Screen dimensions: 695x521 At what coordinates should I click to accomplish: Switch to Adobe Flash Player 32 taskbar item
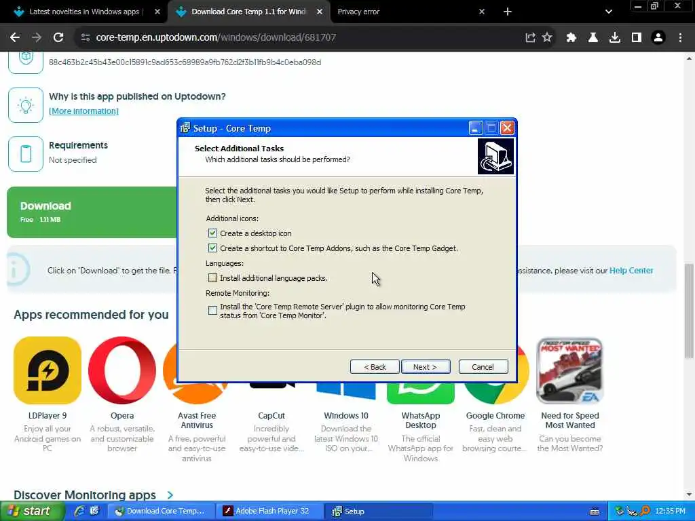[269, 512]
